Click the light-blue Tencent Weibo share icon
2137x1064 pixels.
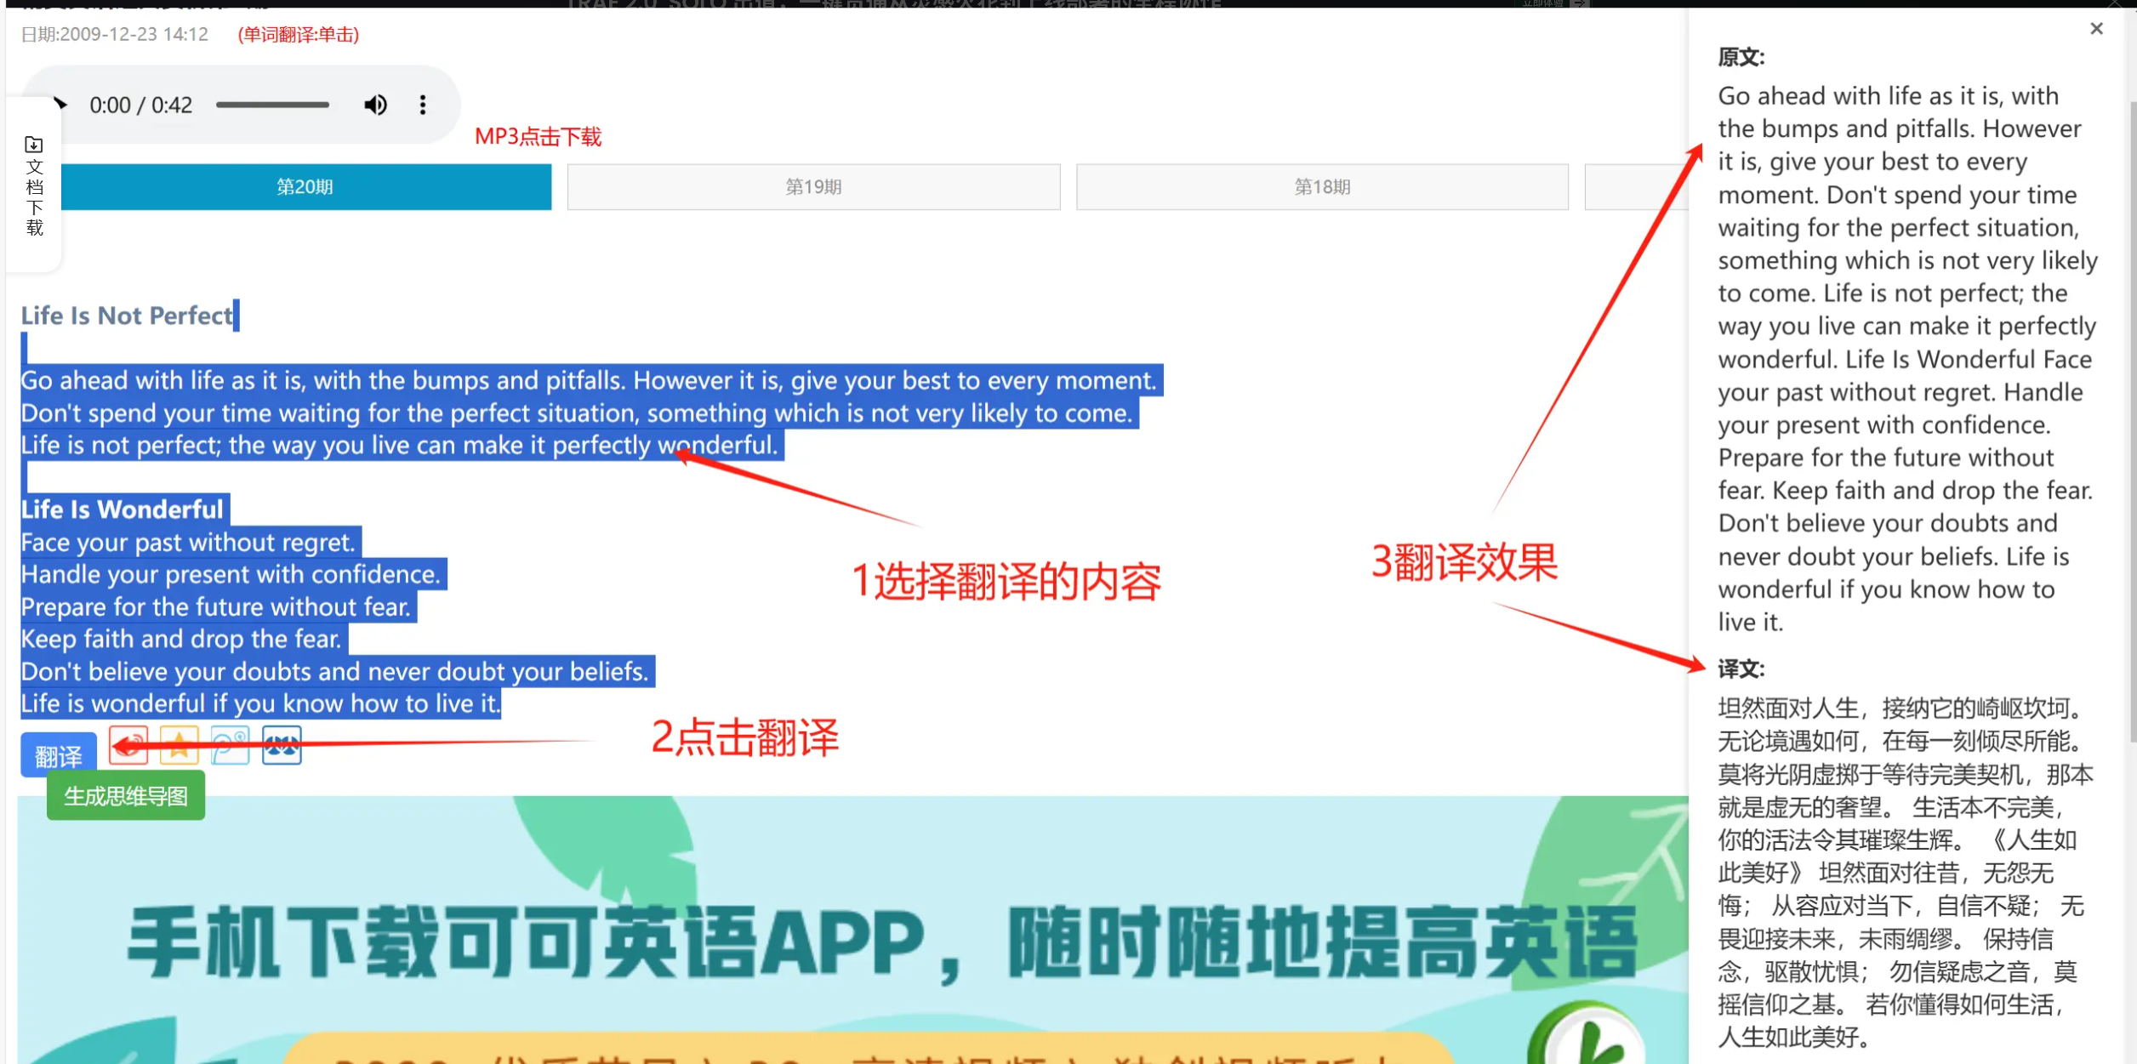(x=230, y=746)
